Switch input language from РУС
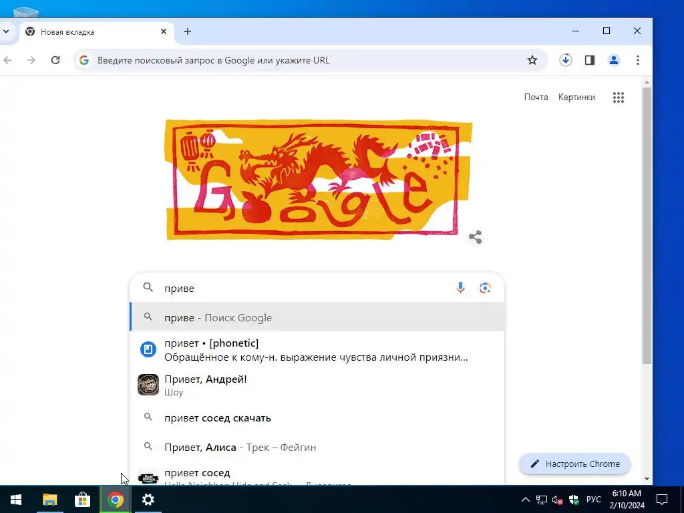 [x=594, y=500]
